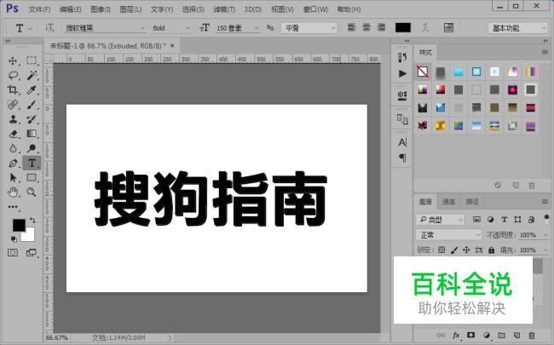Create warped text
The width and height of the screenshot is (554, 345).
click(x=426, y=27)
